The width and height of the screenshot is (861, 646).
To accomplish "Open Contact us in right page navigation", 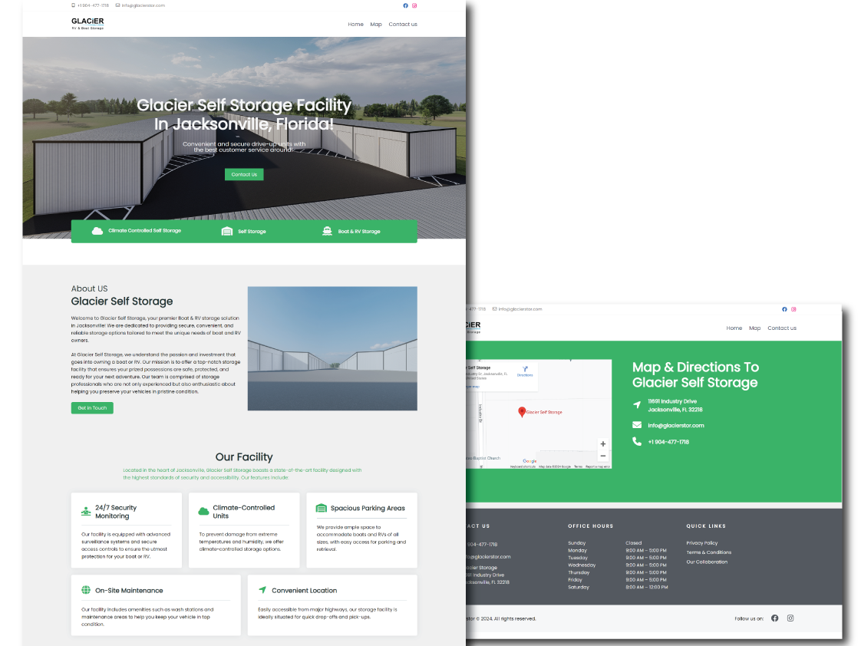I will [x=782, y=328].
